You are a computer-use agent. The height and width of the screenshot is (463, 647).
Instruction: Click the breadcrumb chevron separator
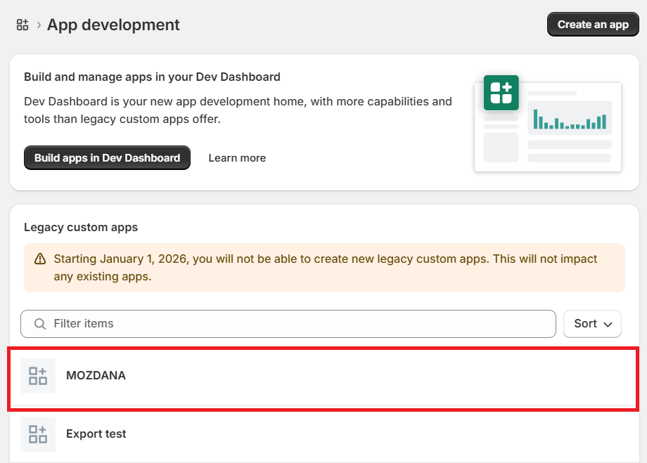coord(39,25)
